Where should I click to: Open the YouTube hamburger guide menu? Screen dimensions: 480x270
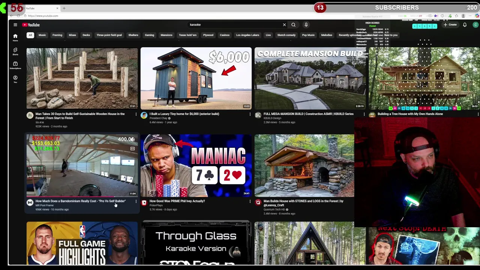pyautogui.click(x=15, y=25)
